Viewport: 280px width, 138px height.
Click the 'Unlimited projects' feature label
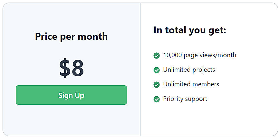(x=189, y=70)
